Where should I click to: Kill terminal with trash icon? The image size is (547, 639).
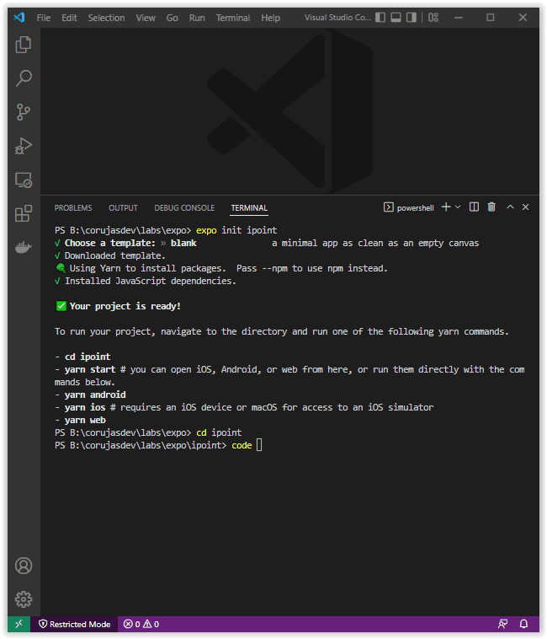pyautogui.click(x=491, y=207)
